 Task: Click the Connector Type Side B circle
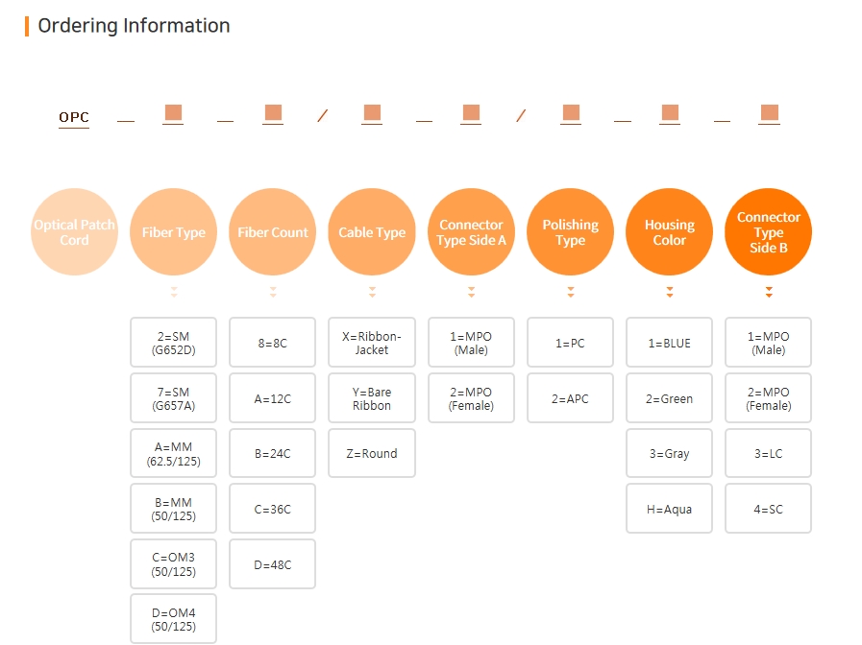[x=768, y=232]
